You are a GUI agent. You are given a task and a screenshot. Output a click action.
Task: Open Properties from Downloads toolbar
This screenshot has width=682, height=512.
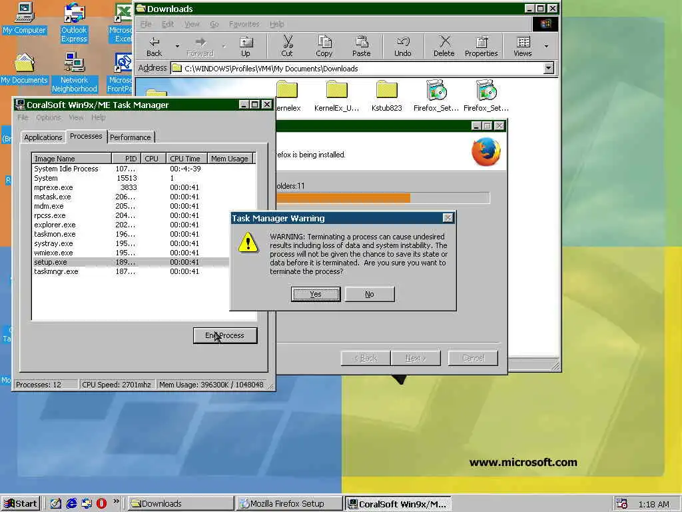[x=481, y=46]
